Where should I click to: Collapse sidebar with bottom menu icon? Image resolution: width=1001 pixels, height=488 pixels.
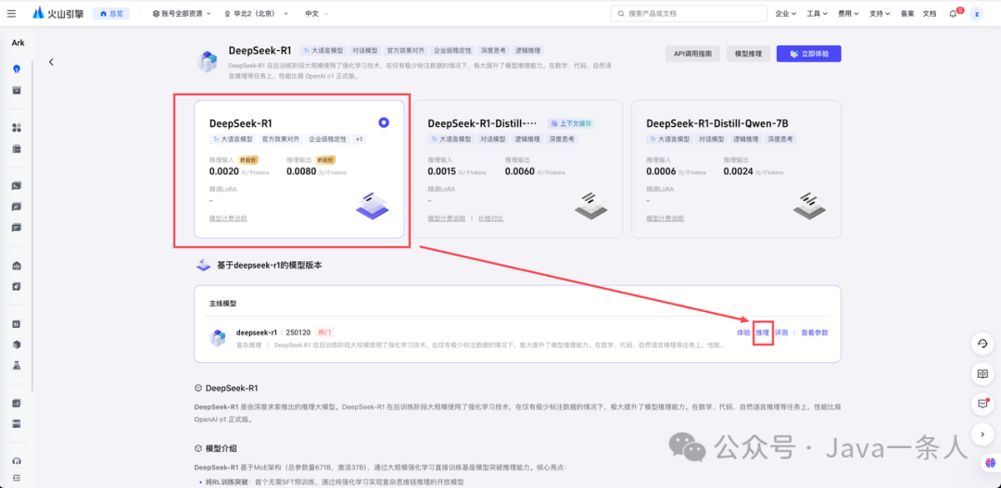point(18,477)
